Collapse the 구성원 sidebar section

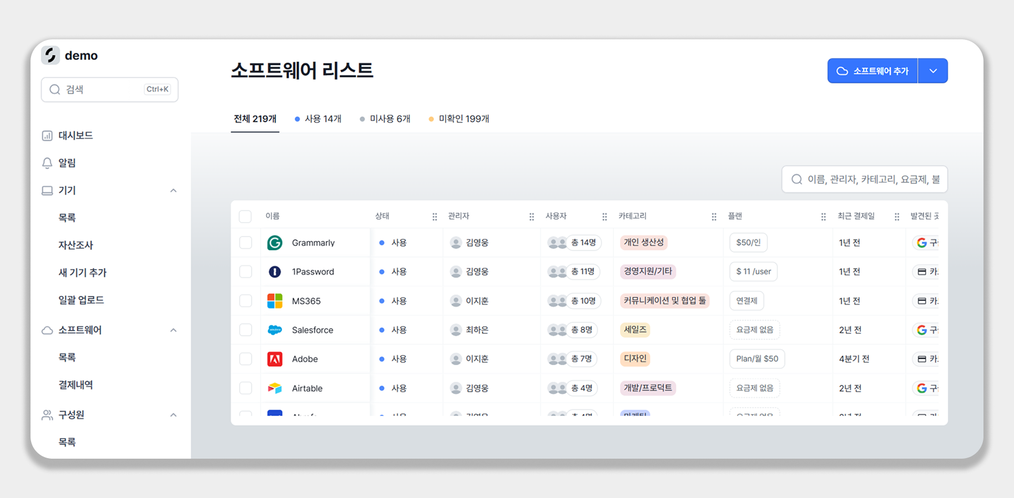tap(173, 415)
